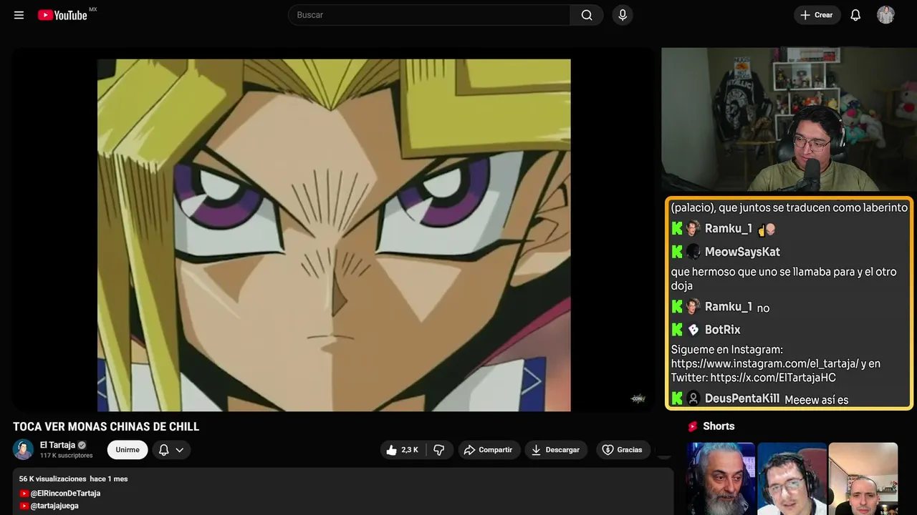917x515 pixels.
Task: Click the Shorts section heading
Action: (x=719, y=426)
